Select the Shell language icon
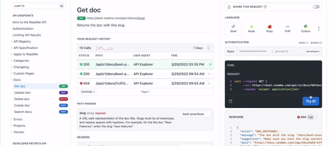The image size is (331, 146). (x=233, y=27)
